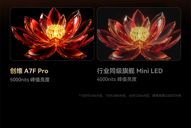
Task: Click the golden glowing center of left lotus
Action: (x=55, y=32)
